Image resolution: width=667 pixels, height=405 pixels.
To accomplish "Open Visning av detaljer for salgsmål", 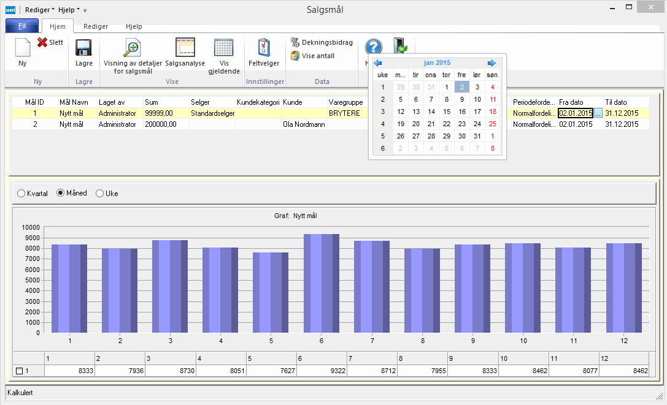I will tap(133, 48).
